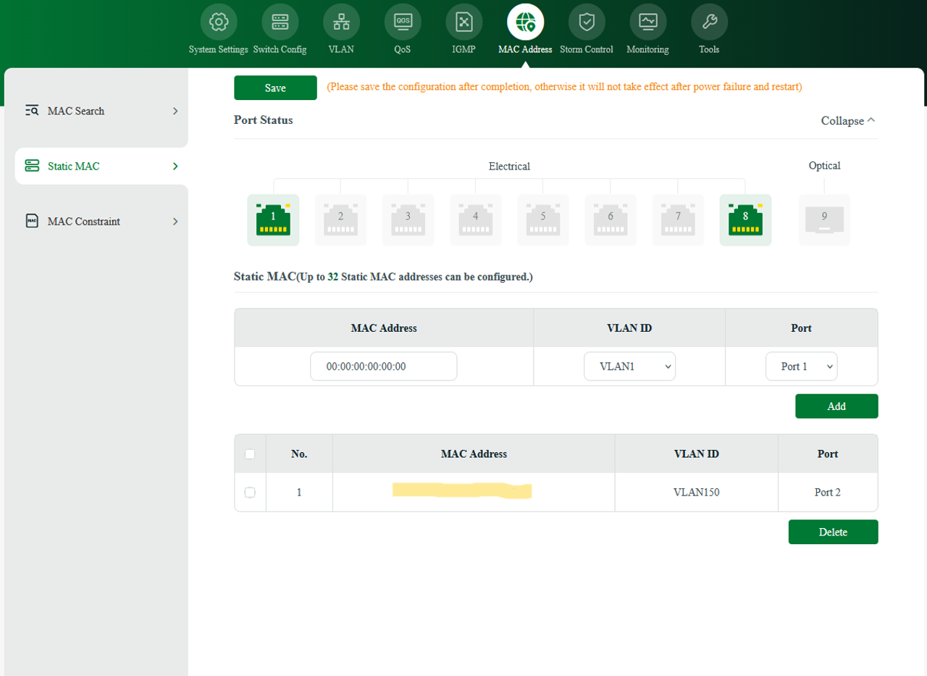927x676 pixels.
Task: Switch to Storm Control tab label
Action: click(587, 50)
